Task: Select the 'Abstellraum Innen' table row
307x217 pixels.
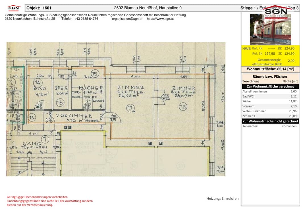Action: pyautogui.click(x=270, y=92)
